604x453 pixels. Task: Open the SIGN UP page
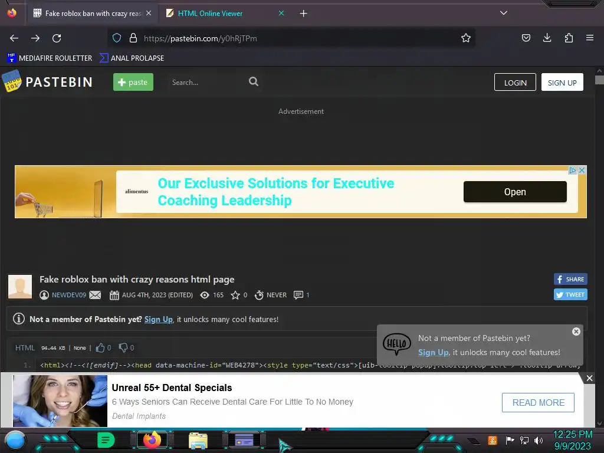pos(562,83)
